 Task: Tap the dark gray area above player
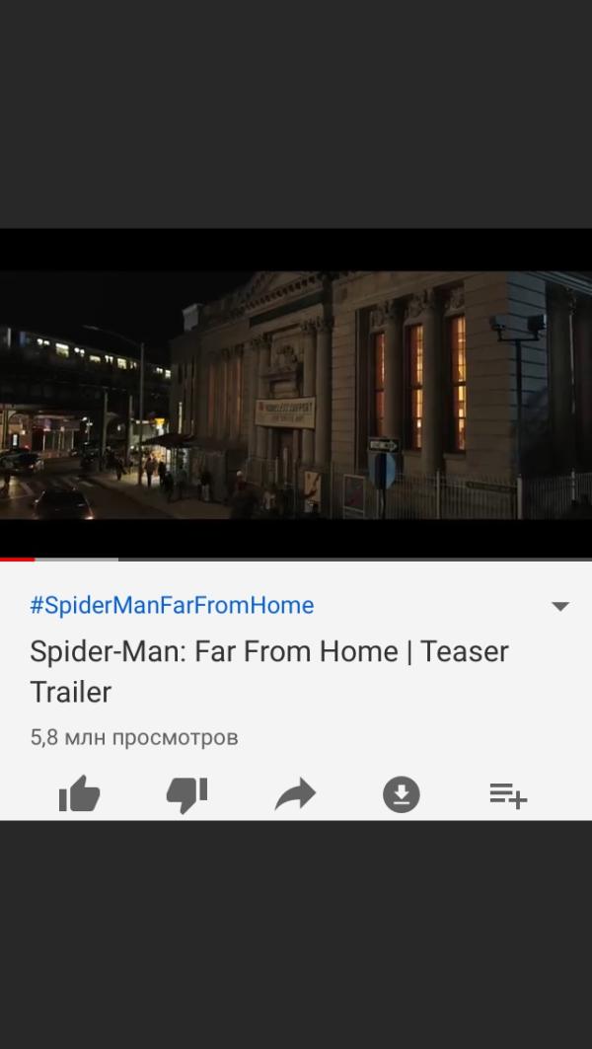tap(296, 113)
